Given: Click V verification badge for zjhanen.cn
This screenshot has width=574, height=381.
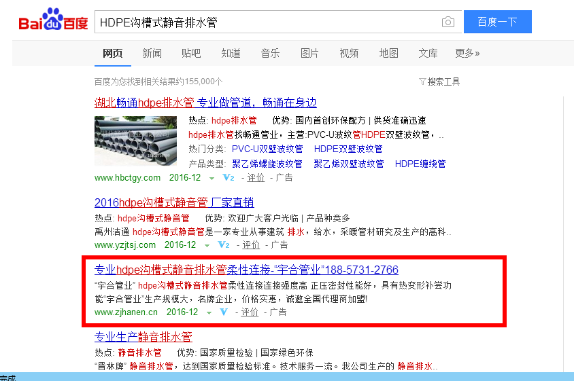Looking at the screenshot, I should (223, 312).
